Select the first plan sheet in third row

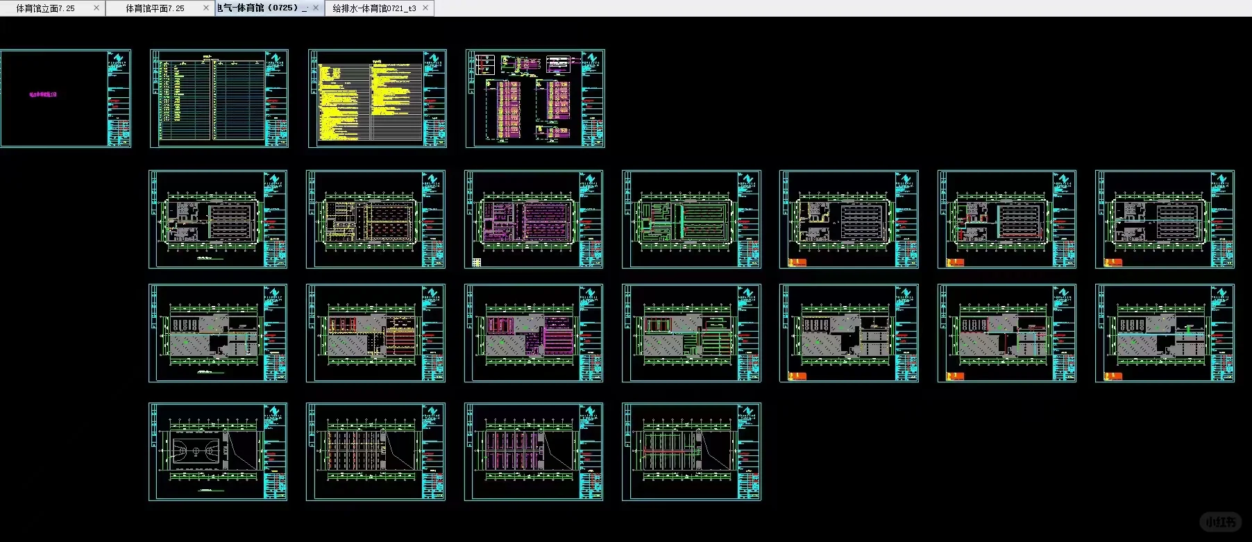(x=218, y=333)
